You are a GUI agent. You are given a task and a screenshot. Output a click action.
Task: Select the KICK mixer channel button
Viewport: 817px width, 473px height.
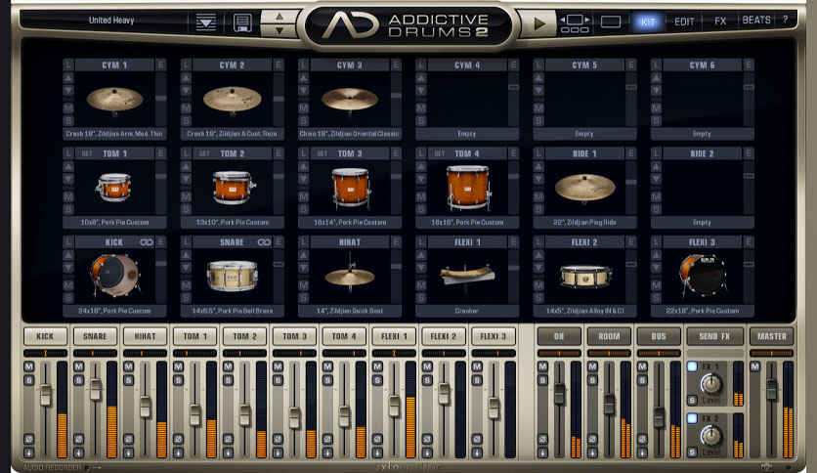click(45, 336)
